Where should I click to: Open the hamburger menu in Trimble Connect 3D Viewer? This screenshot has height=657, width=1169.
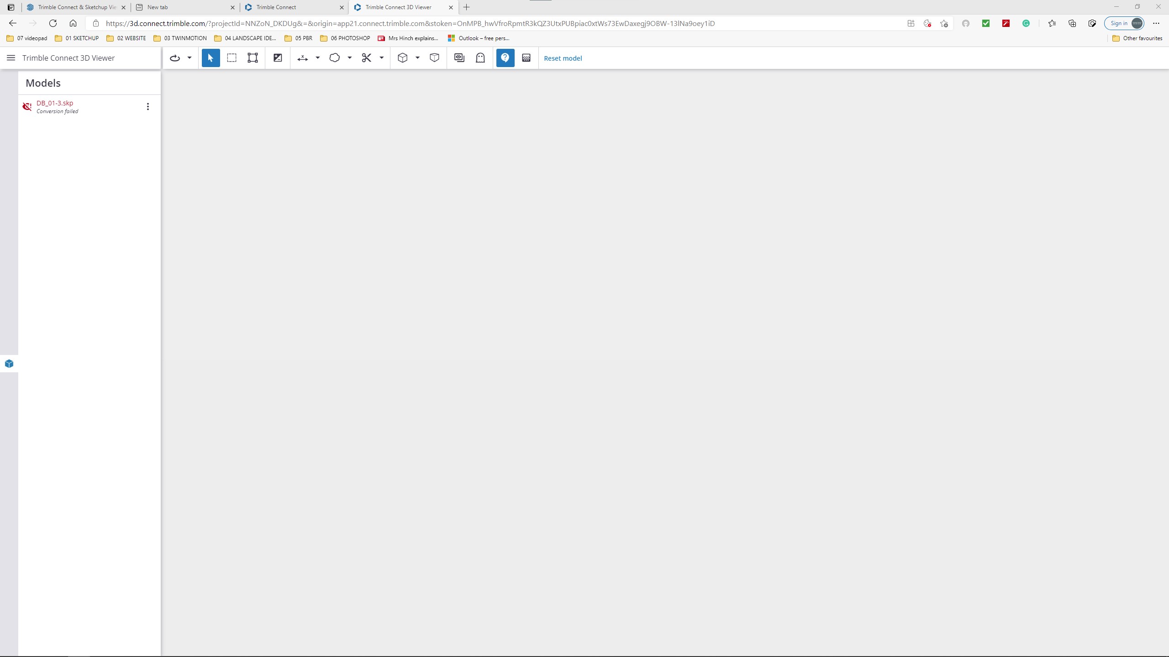click(11, 58)
